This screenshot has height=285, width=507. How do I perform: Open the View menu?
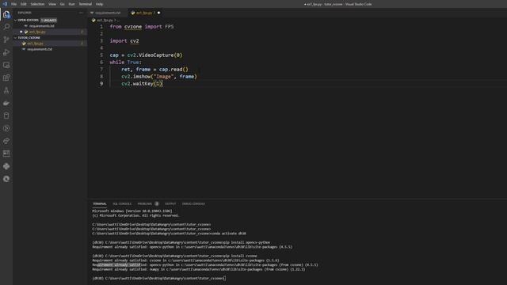point(52,4)
